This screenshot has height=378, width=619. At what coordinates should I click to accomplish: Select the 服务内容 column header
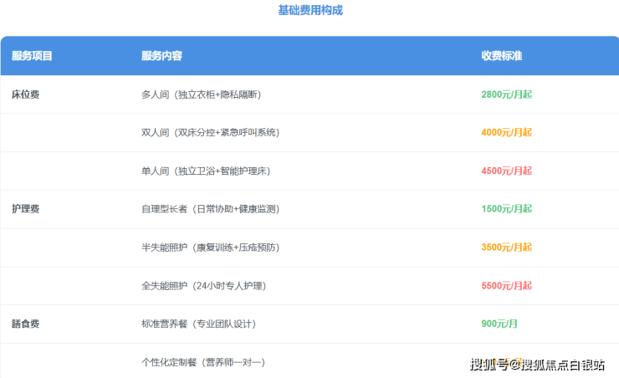(161, 56)
